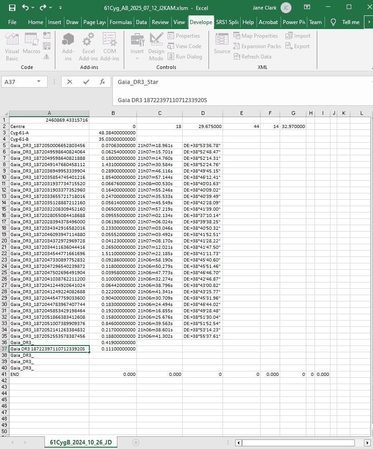Screen dimensions: 373x449
Task: Confirm entry with the checkmark button
Action: 86,82
